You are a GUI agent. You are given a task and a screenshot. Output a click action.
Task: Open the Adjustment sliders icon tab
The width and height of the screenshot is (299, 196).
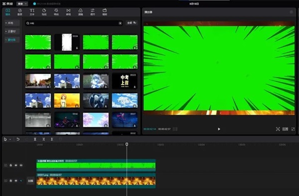[93, 12]
